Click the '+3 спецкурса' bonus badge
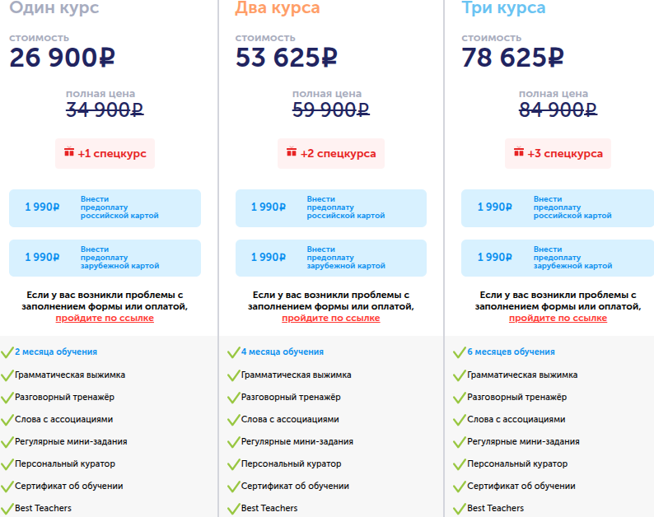 click(x=558, y=153)
